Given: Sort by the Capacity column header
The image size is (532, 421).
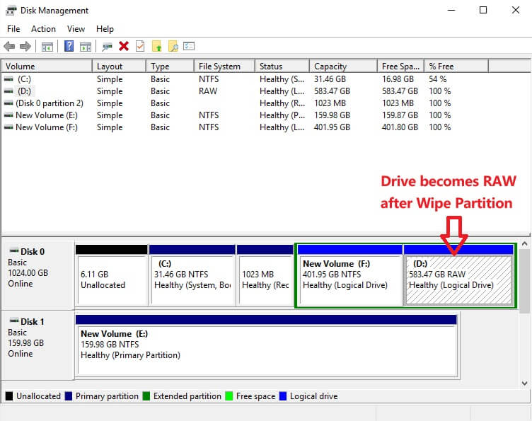Looking at the screenshot, I should pos(343,66).
